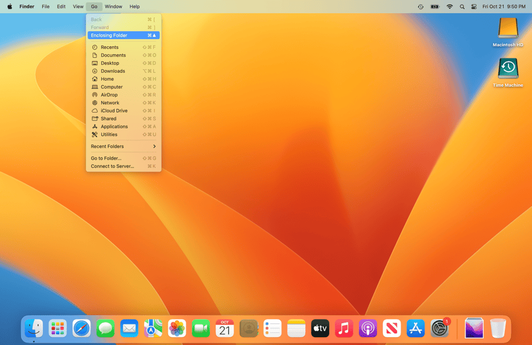
Task: Go to AirDrop
Action: click(124, 95)
